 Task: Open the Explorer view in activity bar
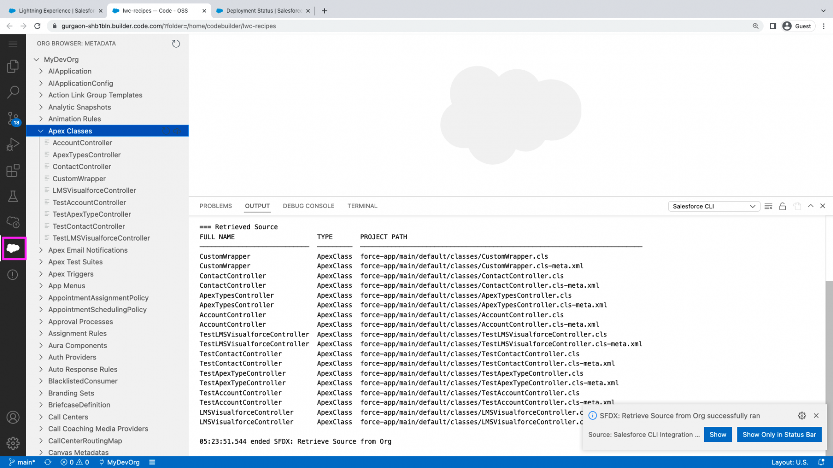(x=13, y=66)
